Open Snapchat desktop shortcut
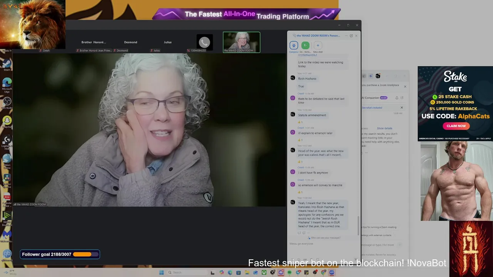 (x=7, y=122)
